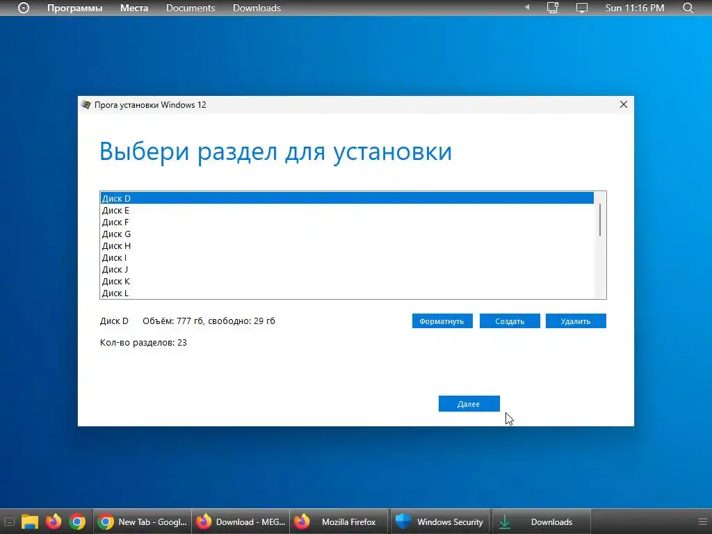Open the circular system menu icon
Viewport: 712px width, 534px height.
(x=24, y=8)
